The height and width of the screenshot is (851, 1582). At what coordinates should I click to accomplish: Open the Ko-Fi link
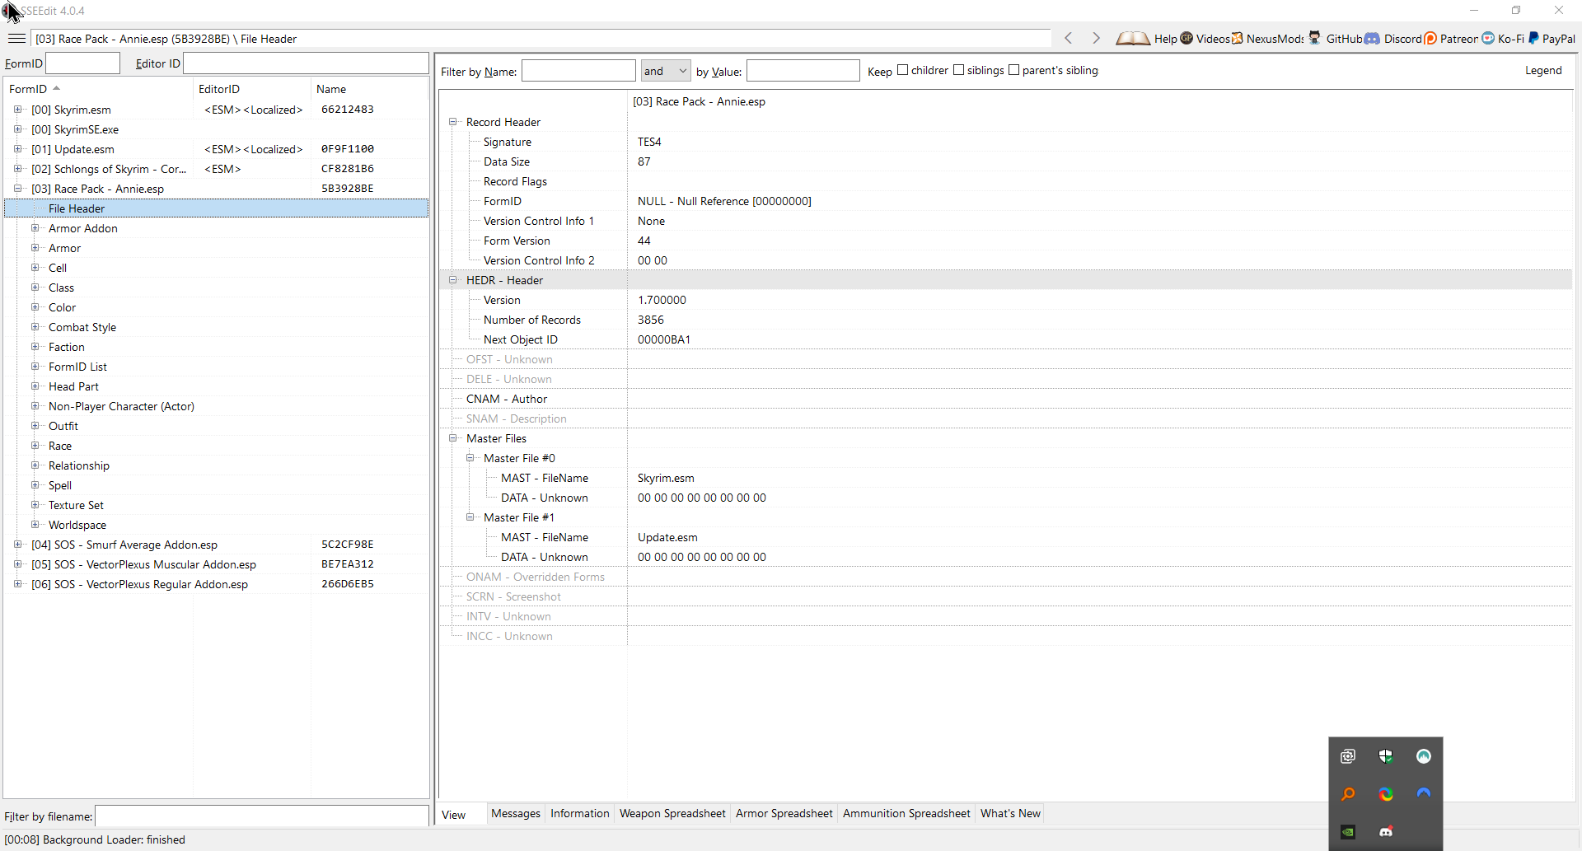1503,39
